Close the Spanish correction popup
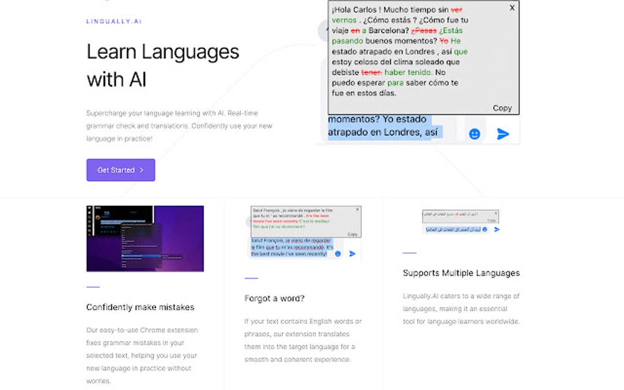The width and height of the screenshot is (624, 390). (x=511, y=8)
